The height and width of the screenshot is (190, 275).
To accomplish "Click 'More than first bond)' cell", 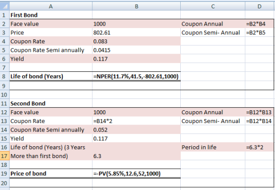I will pos(51,156).
